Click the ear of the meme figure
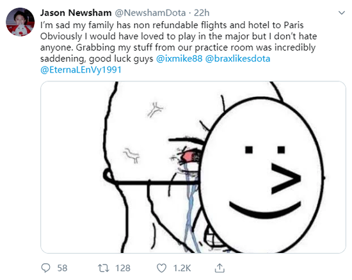Screen dimensions: 352x280 click(x=109, y=176)
